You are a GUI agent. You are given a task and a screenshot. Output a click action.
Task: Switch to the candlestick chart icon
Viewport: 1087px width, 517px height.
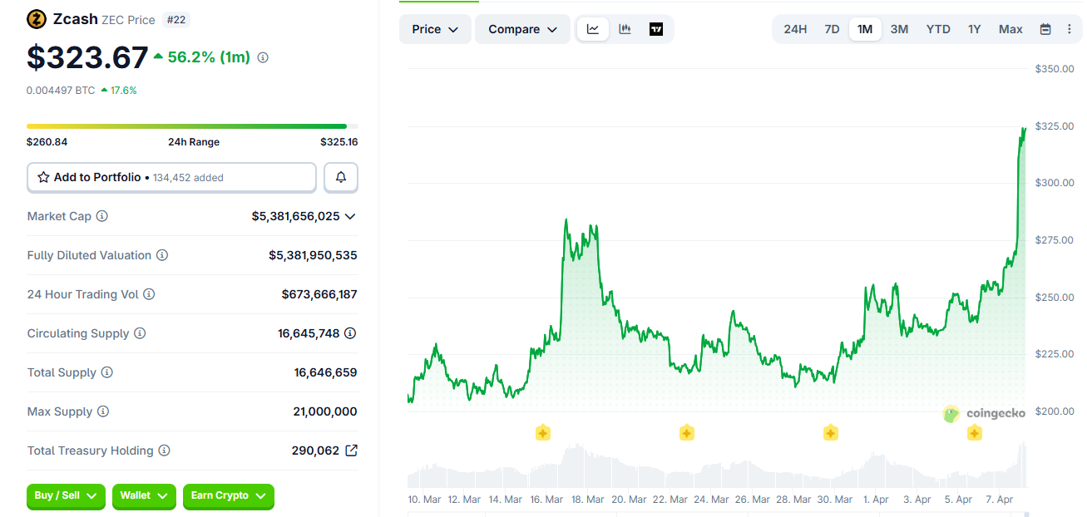625,29
